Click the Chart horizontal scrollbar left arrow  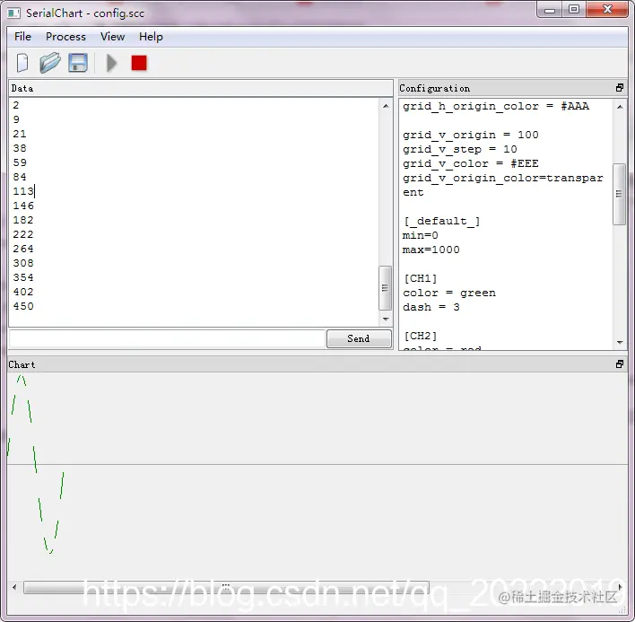(x=14, y=587)
